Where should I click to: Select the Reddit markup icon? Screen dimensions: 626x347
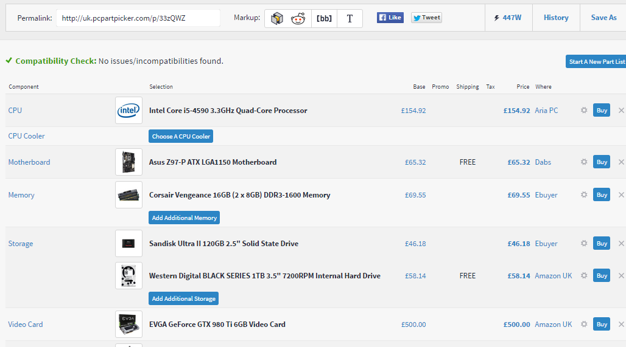coord(298,18)
